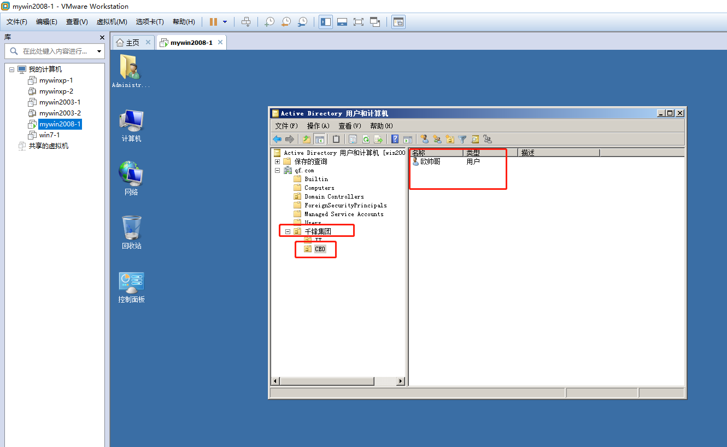Expand the 保存的查询 node
Screen dimensions: 727x447
point(277,161)
